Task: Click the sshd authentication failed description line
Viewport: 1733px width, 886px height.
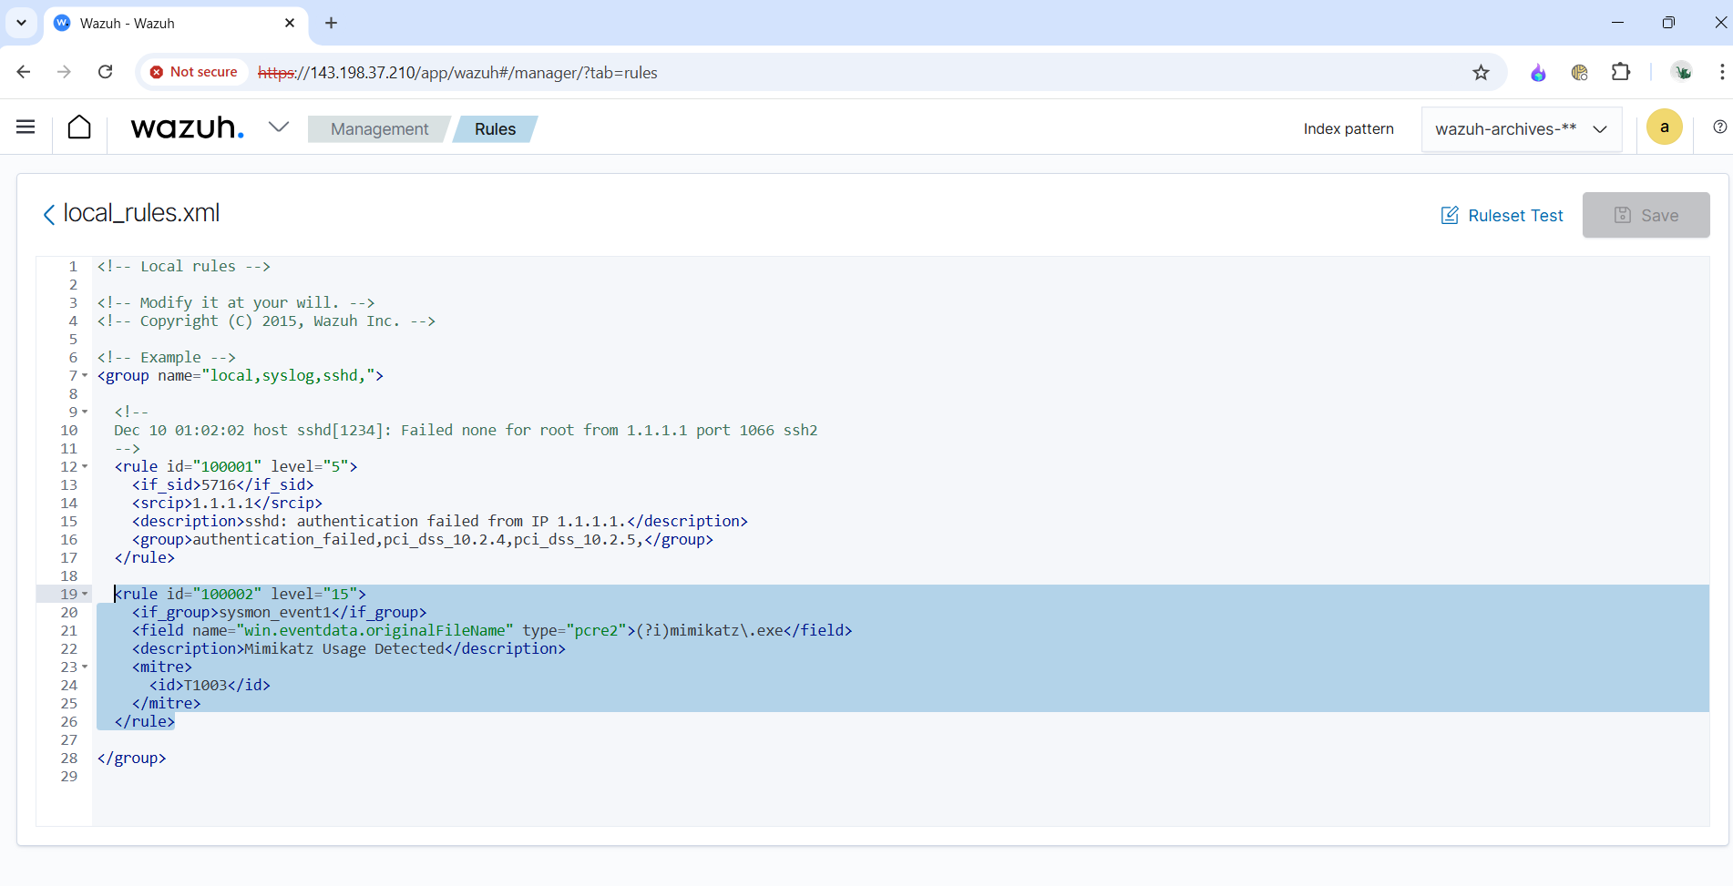Action: (x=440, y=522)
